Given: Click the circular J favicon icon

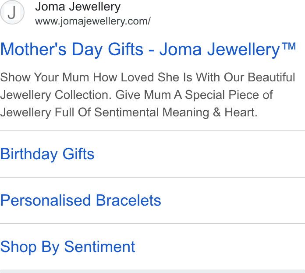Looking at the screenshot, I should pyautogui.click(x=12, y=12).
